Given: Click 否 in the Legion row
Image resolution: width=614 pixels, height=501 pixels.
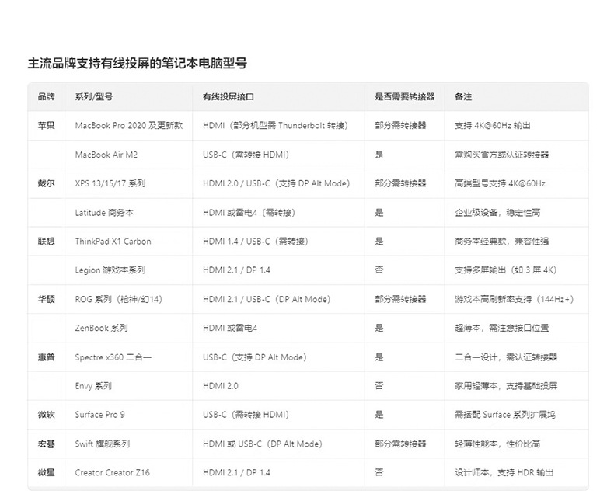Looking at the screenshot, I should point(379,270).
